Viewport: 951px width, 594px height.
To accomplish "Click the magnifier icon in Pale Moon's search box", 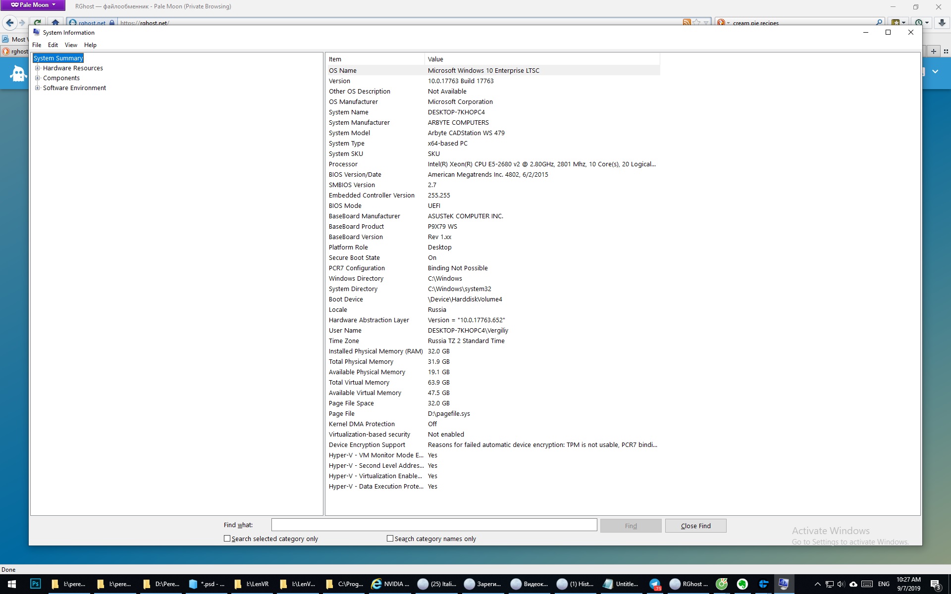I will click(x=879, y=22).
